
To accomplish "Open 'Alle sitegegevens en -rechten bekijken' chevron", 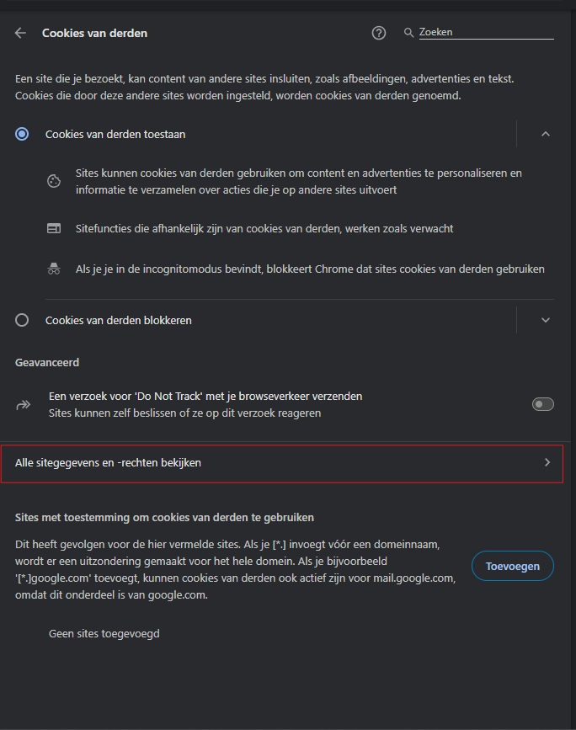I will click(547, 462).
